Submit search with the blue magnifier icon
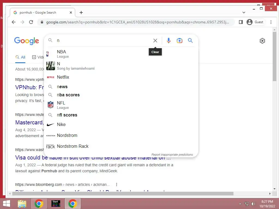This screenshot has width=279, height=209. (x=190, y=41)
